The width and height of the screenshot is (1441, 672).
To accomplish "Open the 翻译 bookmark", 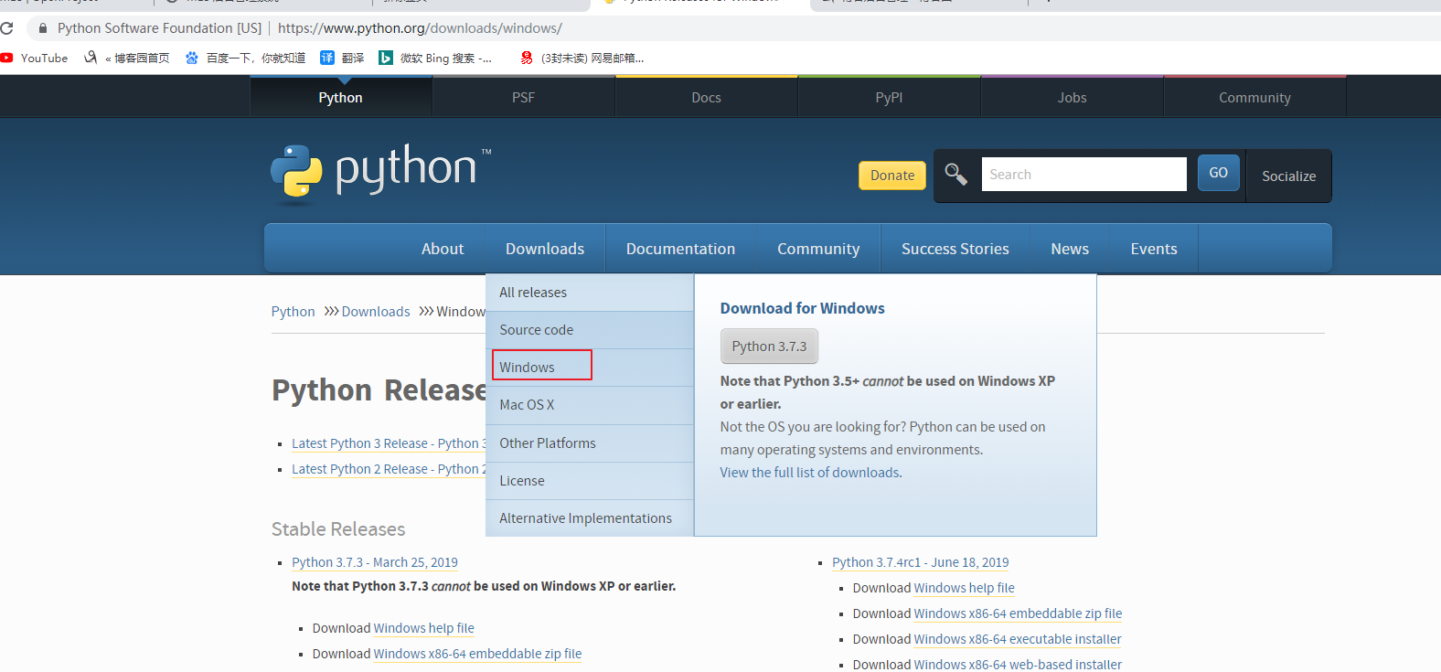I will click(342, 58).
